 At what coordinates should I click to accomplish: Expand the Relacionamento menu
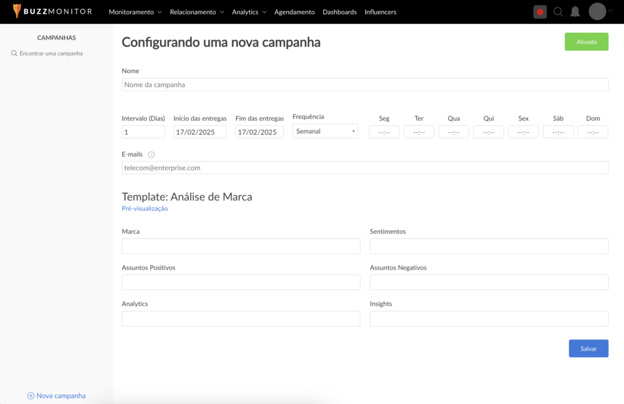pos(197,12)
